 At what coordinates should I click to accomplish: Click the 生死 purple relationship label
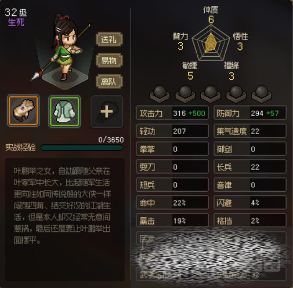point(16,22)
